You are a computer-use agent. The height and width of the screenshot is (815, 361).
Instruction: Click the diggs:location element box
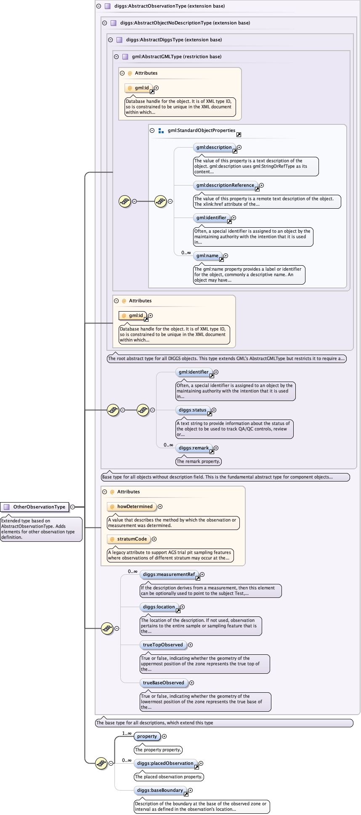[158, 607]
